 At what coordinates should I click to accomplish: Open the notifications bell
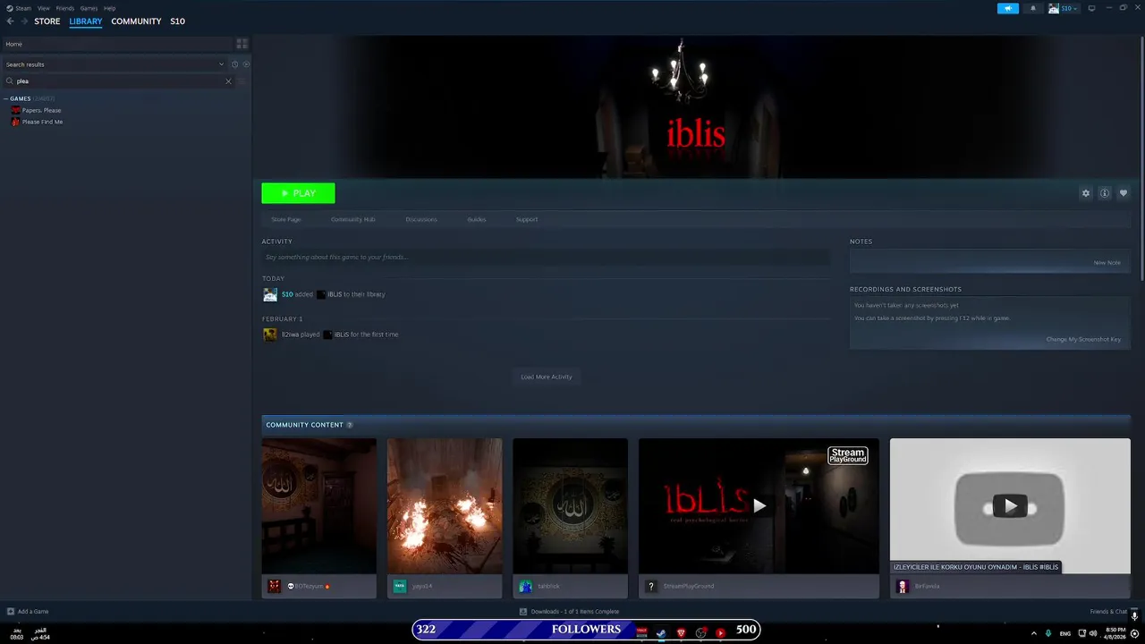tap(1033, 8)
